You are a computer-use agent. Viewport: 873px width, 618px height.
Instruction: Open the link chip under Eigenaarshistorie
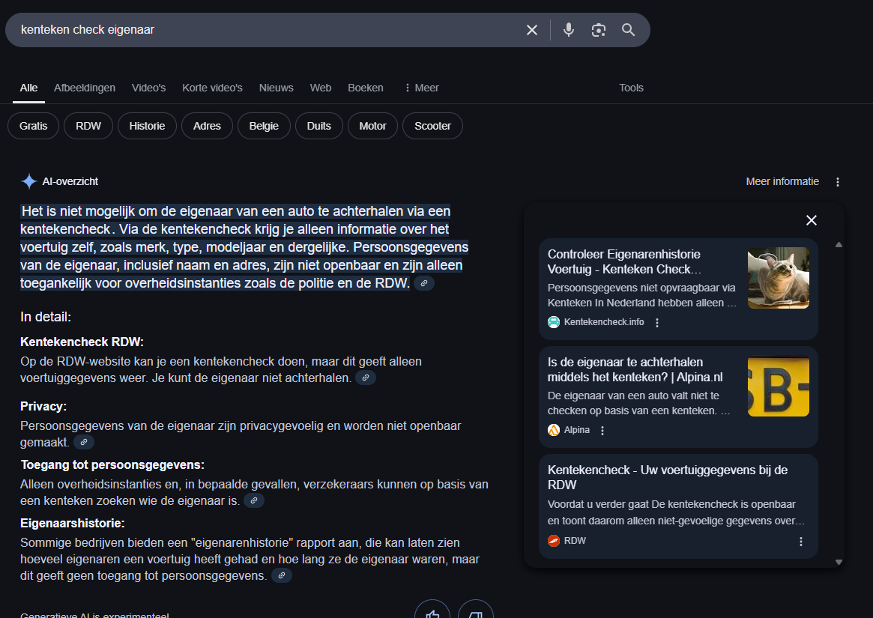tap(281, 575)
